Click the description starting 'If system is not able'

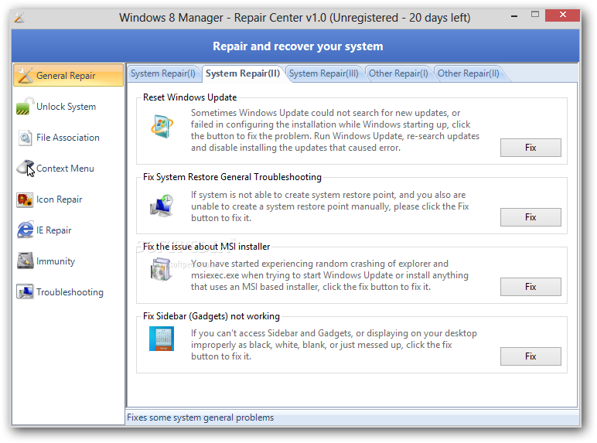pyautogui.click(x=329, y=206)
